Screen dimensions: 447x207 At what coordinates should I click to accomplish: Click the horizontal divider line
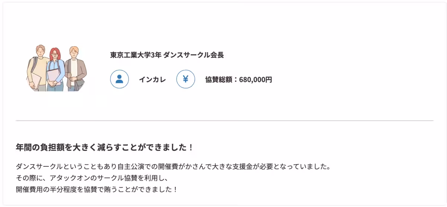click(x=224, y=121)
